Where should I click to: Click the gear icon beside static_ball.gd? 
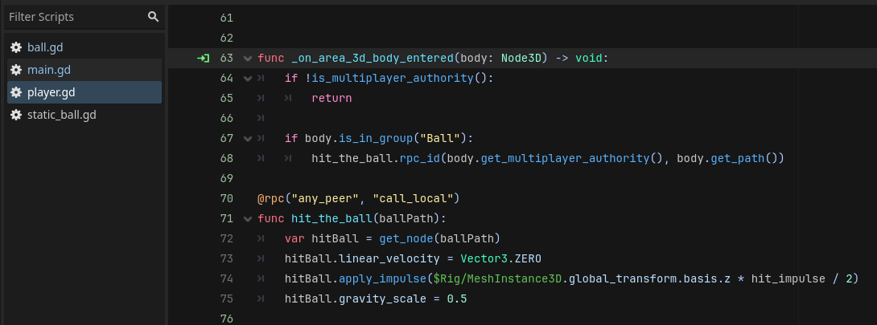[x=15, y=115]
